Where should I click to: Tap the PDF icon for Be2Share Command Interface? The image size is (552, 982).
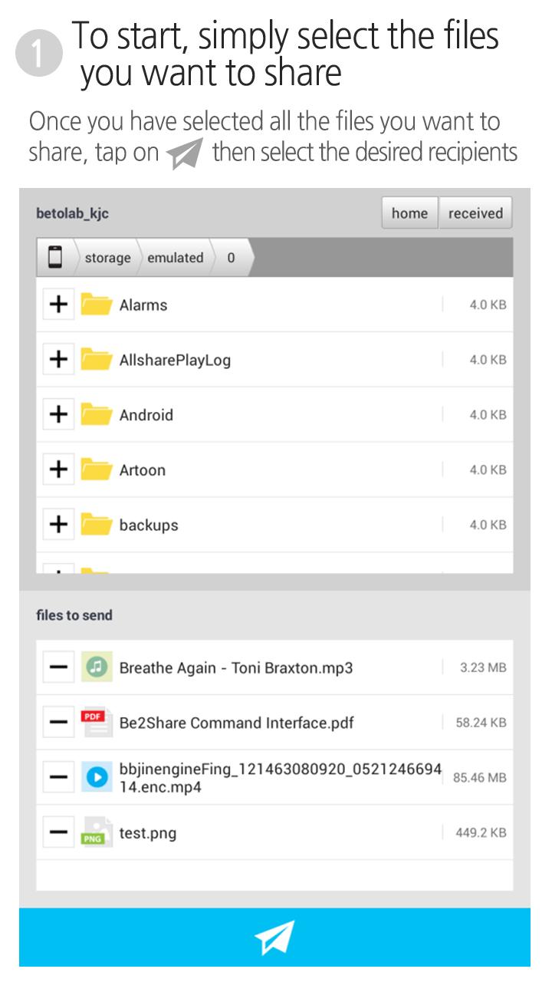click(x=97, y=723)
